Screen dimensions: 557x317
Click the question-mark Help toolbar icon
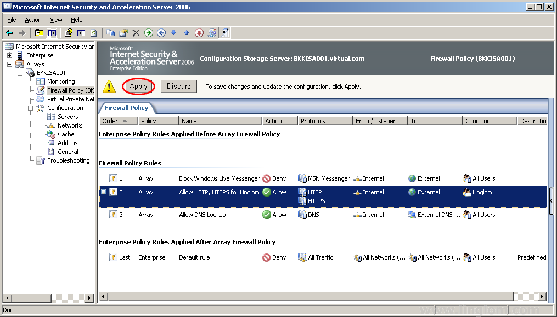pyautogui.click(x=69, y=33)
